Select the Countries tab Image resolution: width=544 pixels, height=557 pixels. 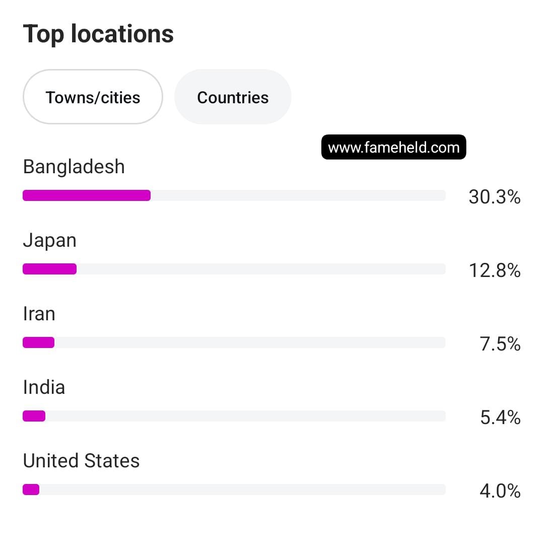coord(233,97)
